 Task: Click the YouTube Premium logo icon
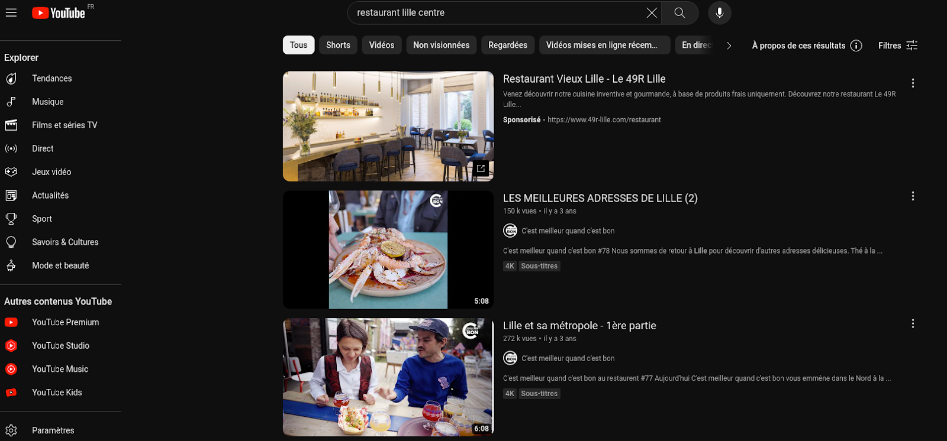click(x=11, y=322)
